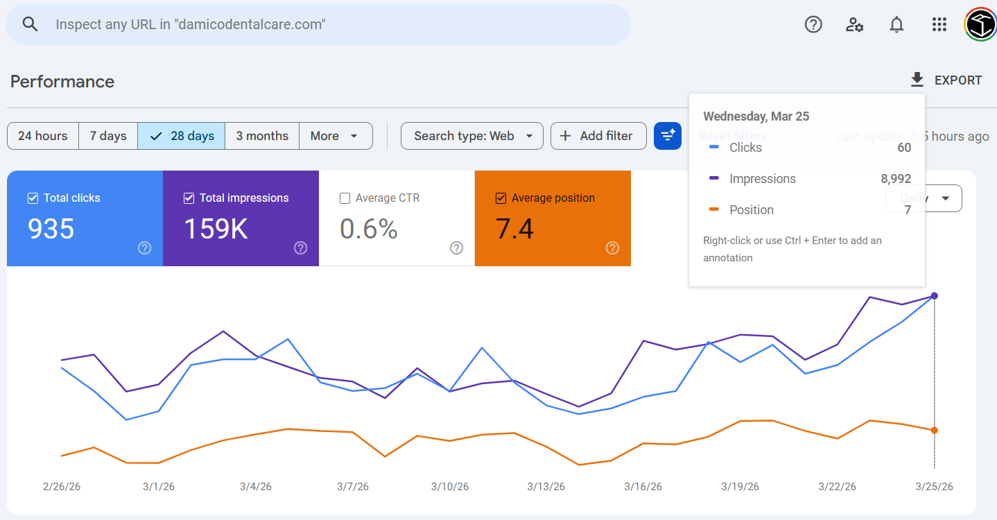Open the More date range dropdown
The height and width of the screenshot is (520, 997).
point(336,136)
